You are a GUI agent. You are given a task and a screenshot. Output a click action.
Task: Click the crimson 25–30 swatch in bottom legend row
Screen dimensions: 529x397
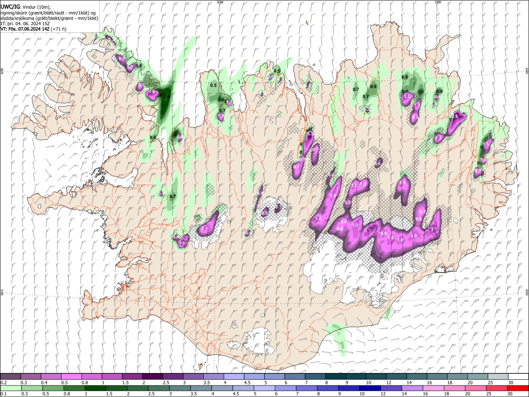(x=497, y=388)
